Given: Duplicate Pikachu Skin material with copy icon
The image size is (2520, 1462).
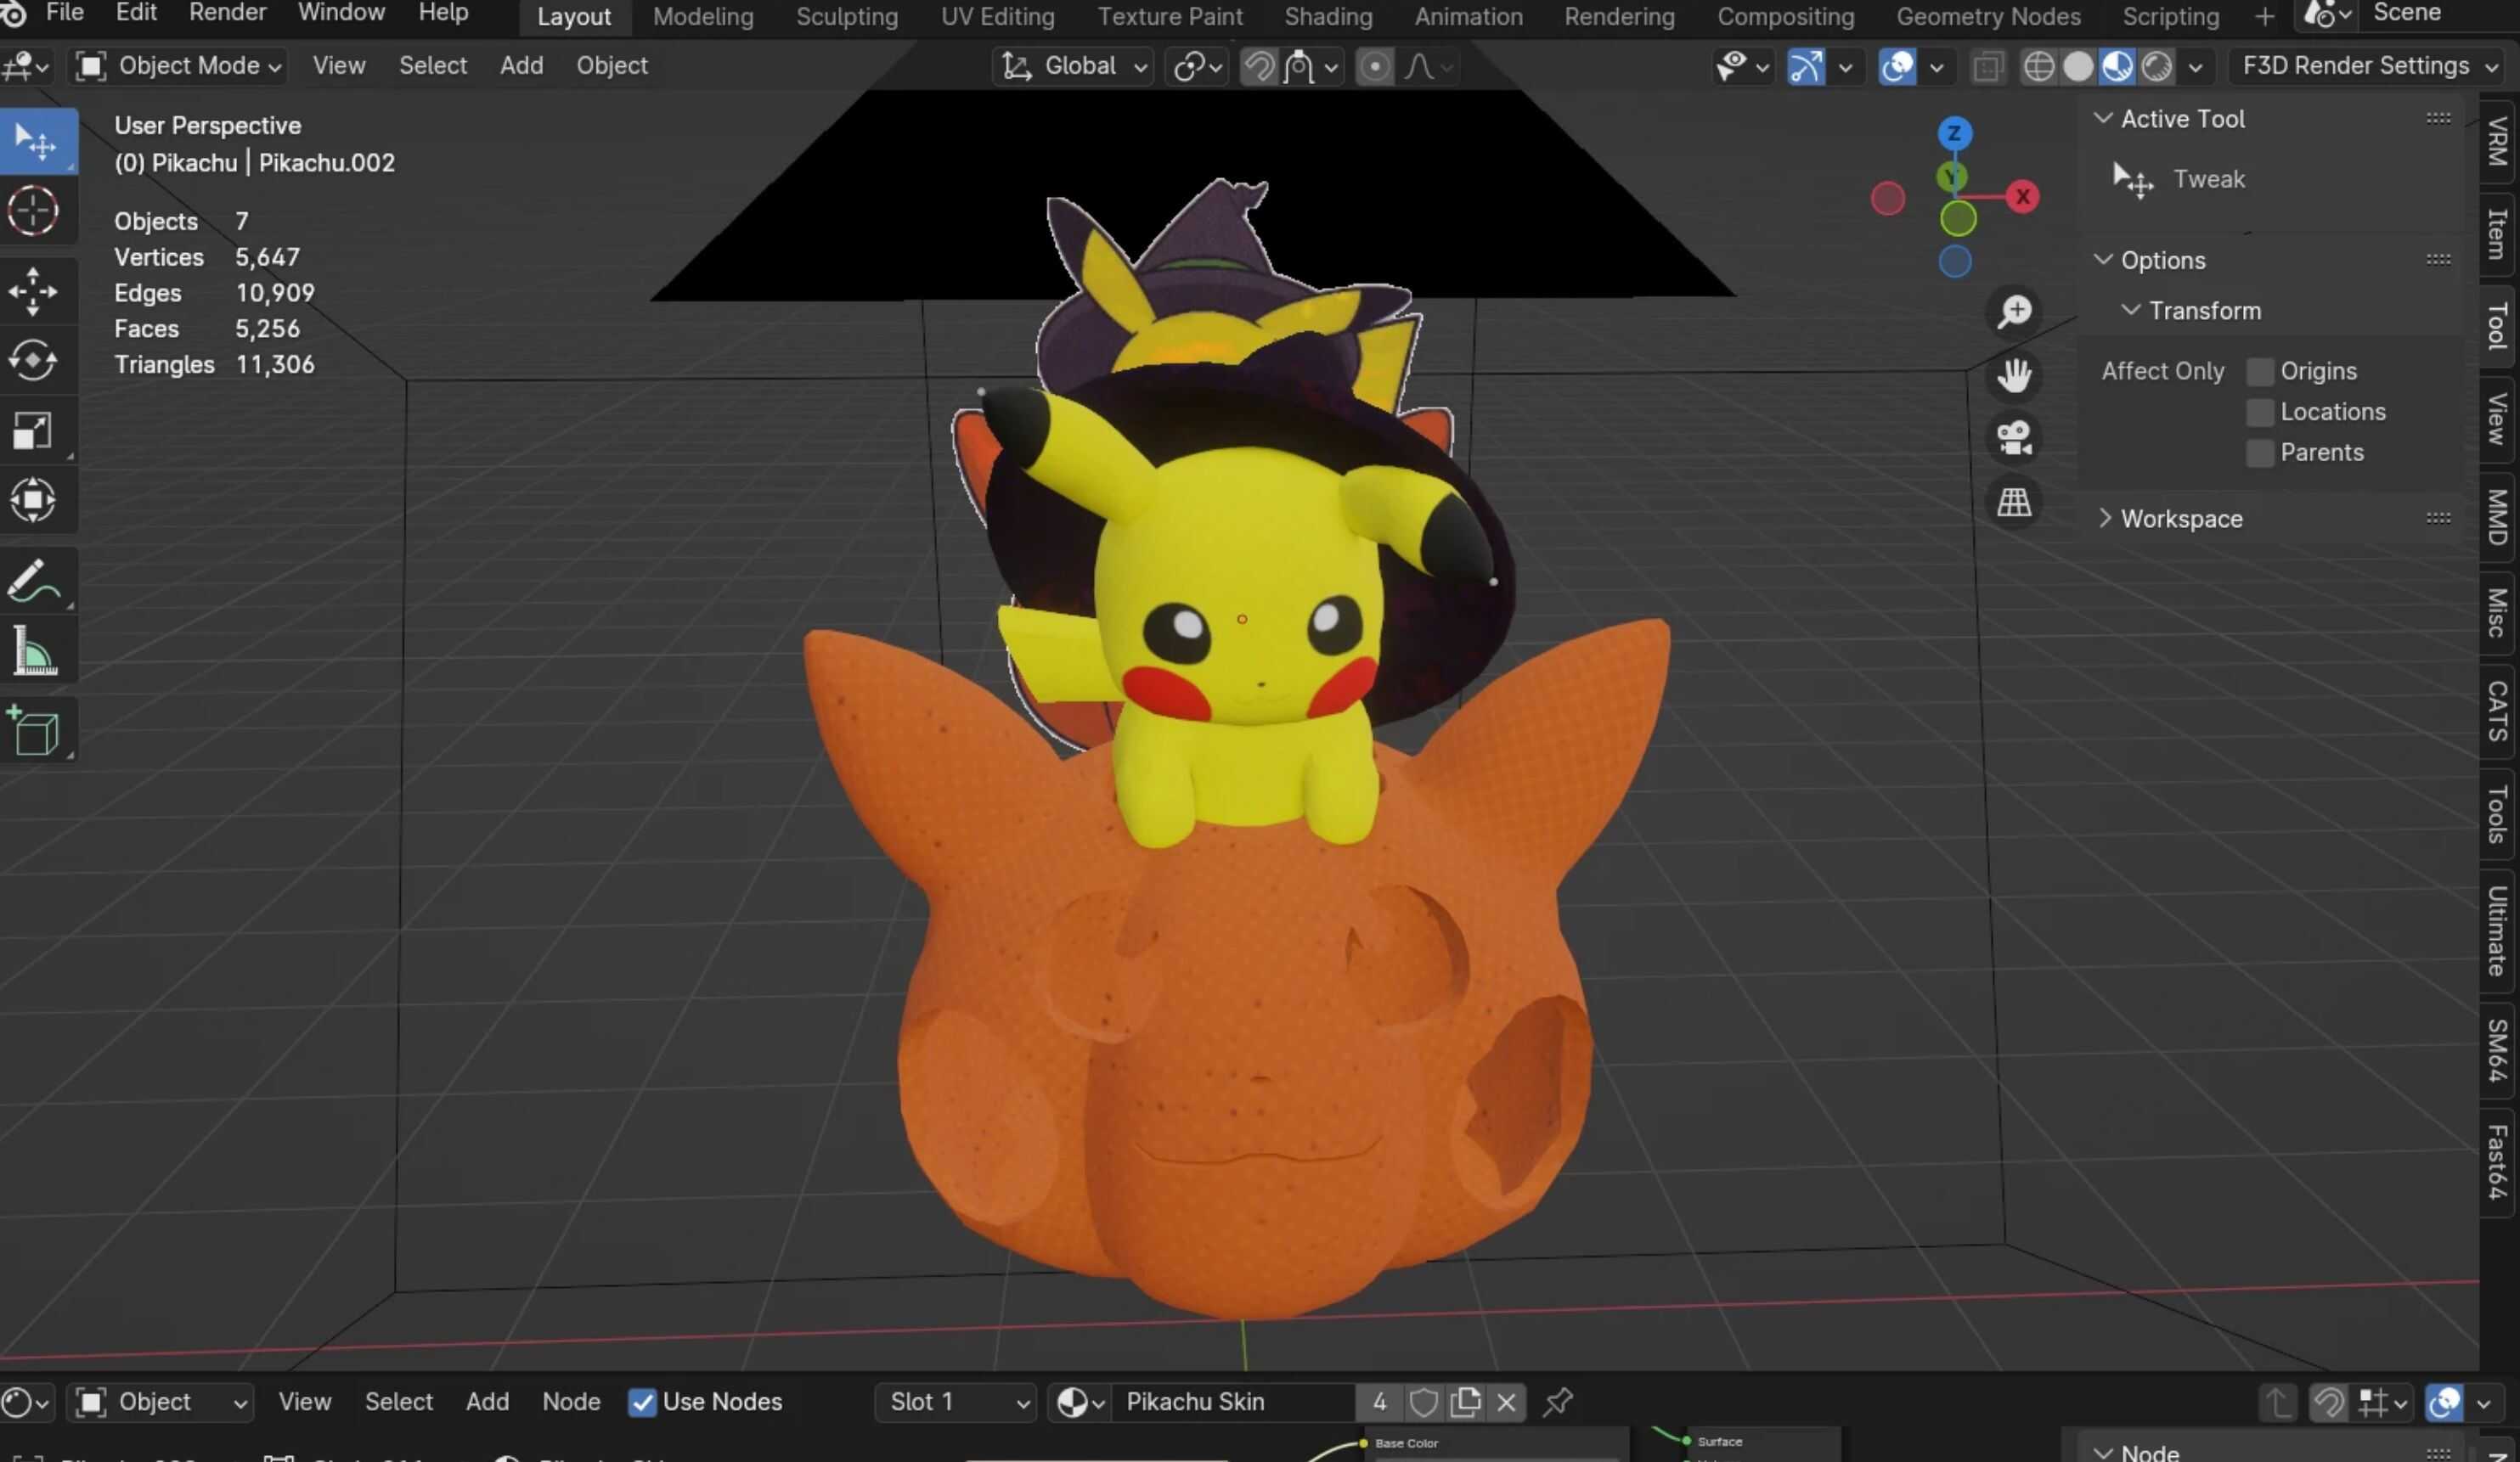Looking at the screenshot, I should [1465, 1402].
